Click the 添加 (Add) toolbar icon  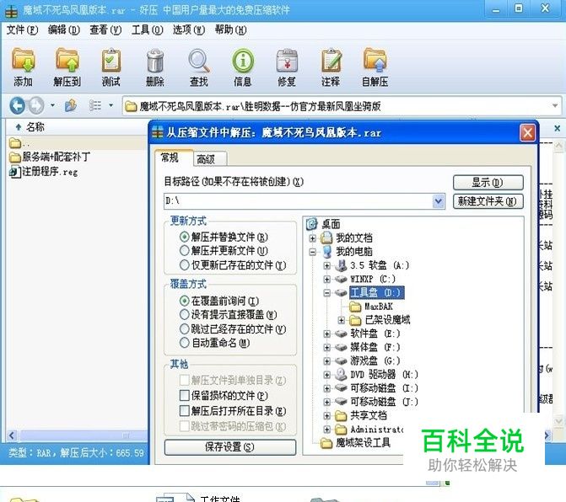tap(23, 67)
